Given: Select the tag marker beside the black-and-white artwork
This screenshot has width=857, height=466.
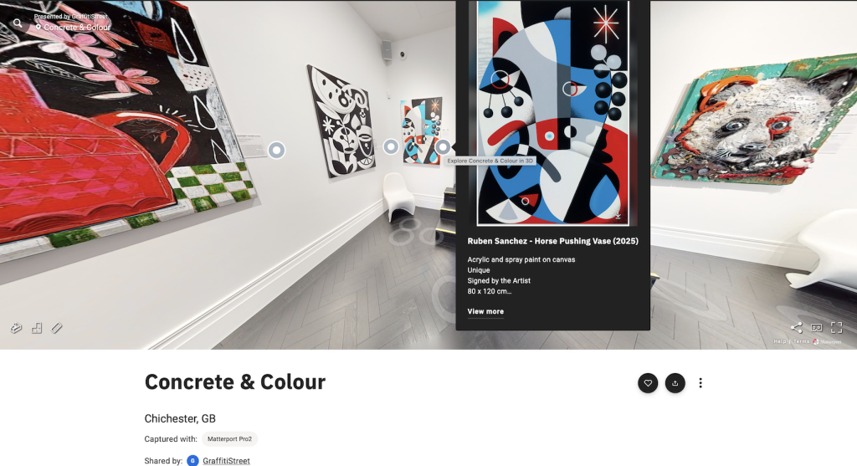Looking at the screenshot, I should pos(391,146).
